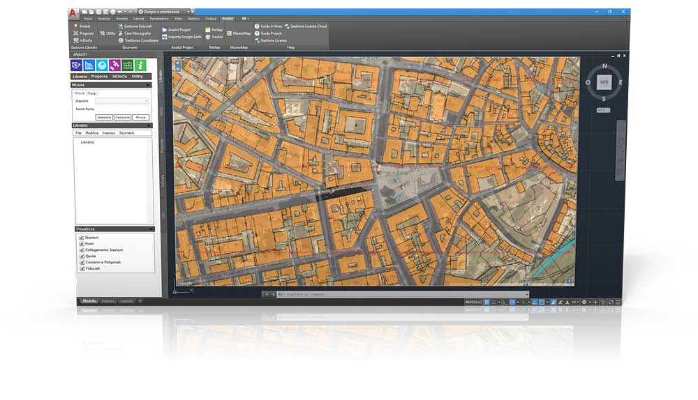
Task: Click the Campiona button
Action: (x=122, y=117)
